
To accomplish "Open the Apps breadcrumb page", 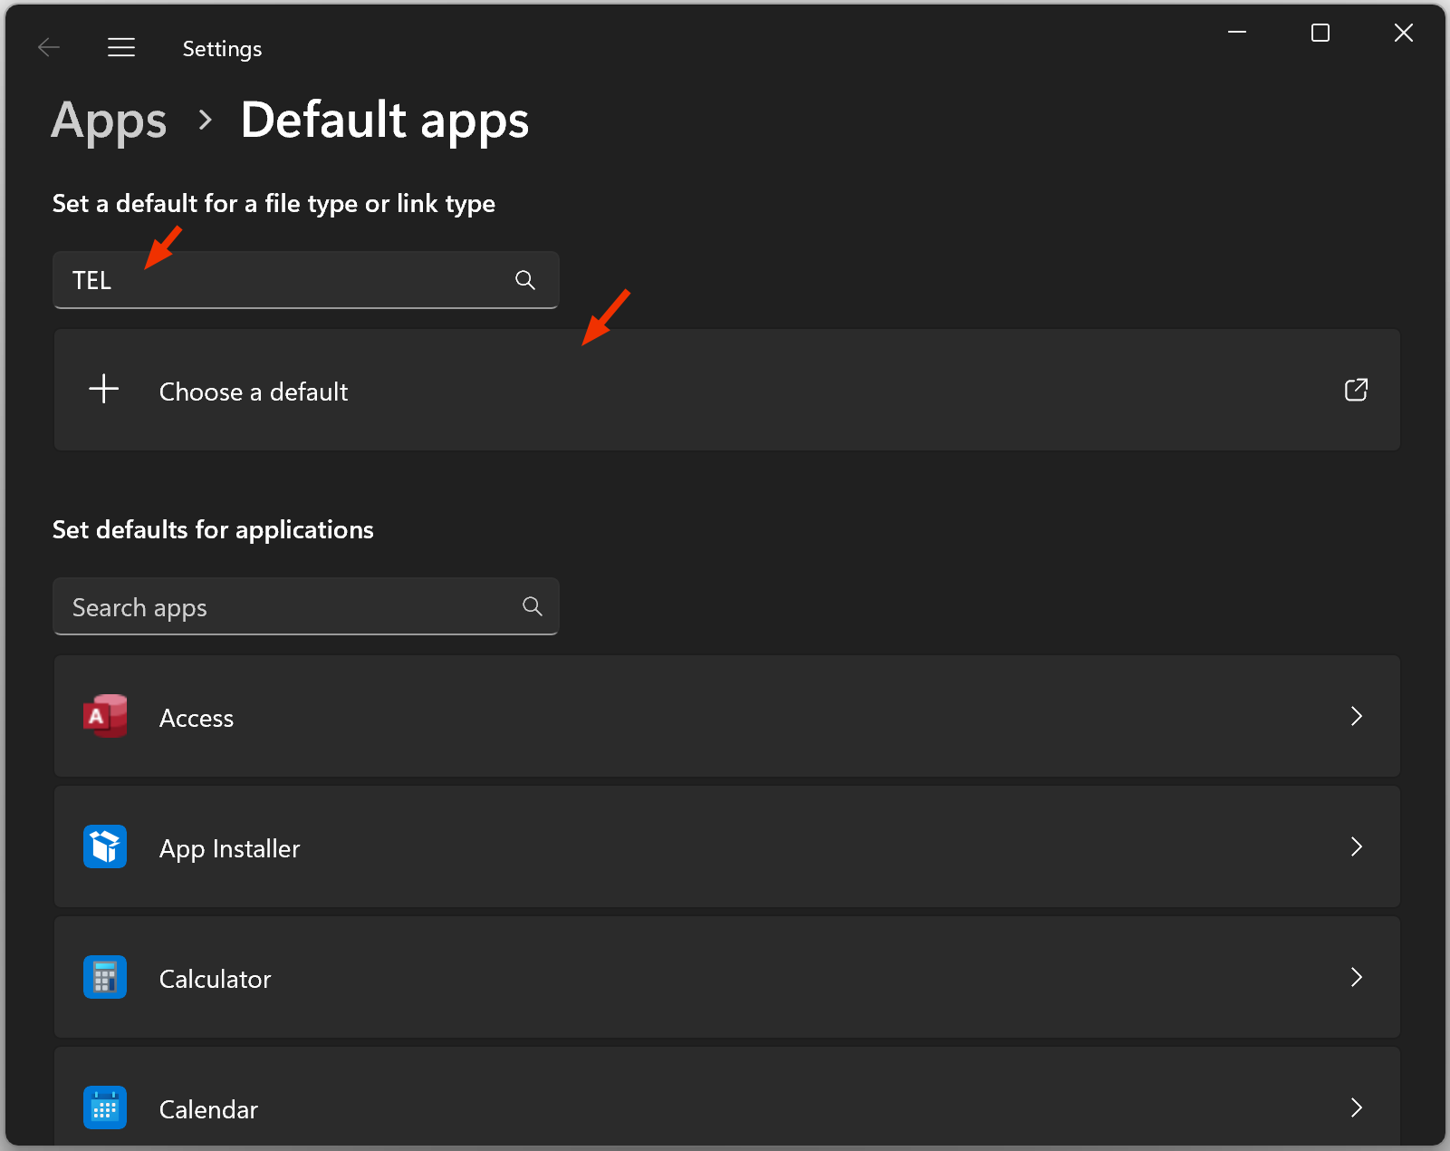I will click(109, 121).
